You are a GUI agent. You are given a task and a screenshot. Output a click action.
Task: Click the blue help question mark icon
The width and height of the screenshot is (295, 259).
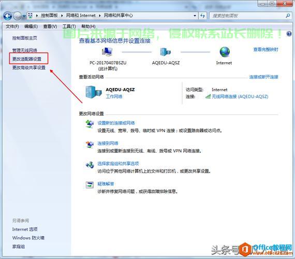coord(289,34)
